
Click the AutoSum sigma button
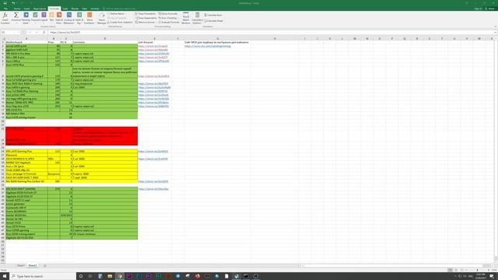[x=16, y=18]
